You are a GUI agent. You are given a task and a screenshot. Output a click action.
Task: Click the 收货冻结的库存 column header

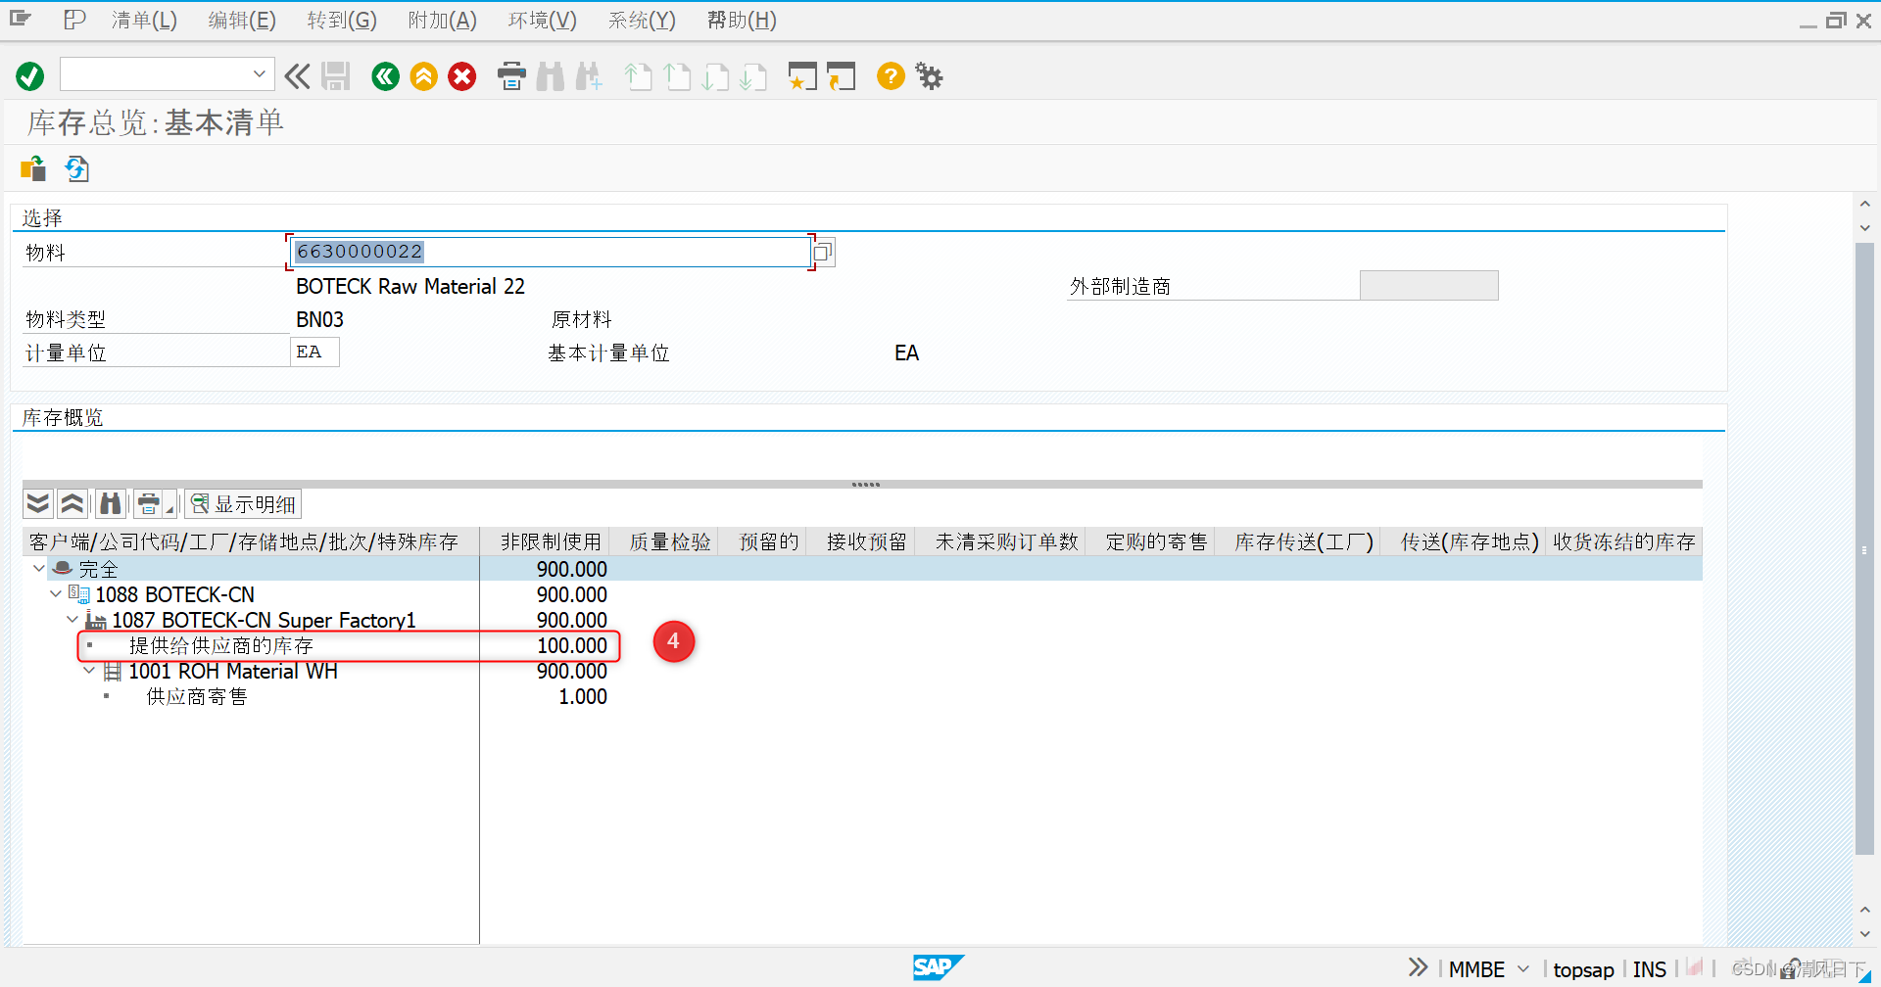click(1623, 541)
